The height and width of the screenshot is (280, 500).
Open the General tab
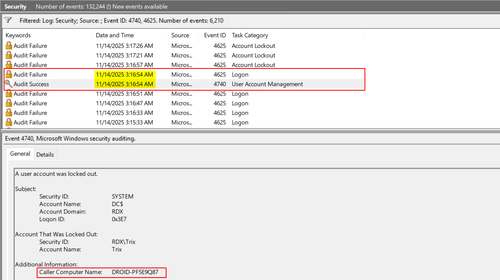20,154
